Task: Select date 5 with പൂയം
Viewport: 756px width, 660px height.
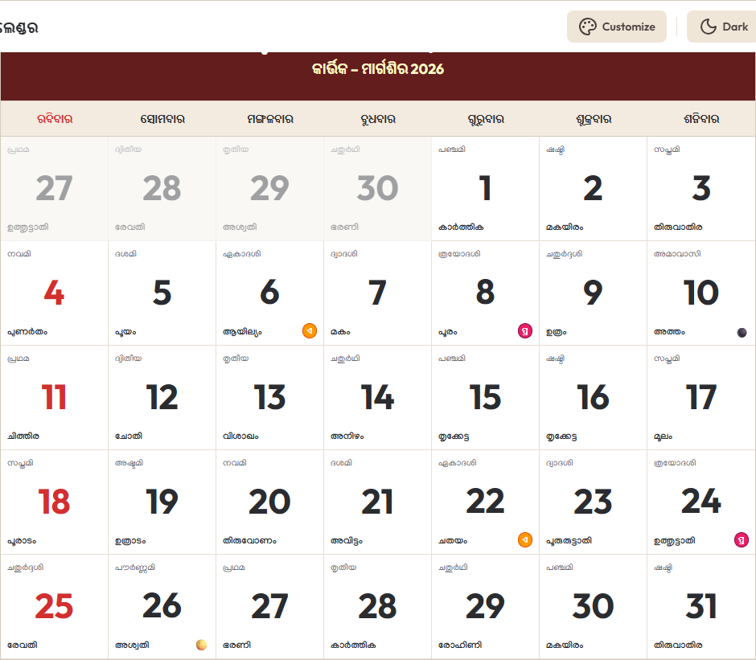Action: point(162,293)
